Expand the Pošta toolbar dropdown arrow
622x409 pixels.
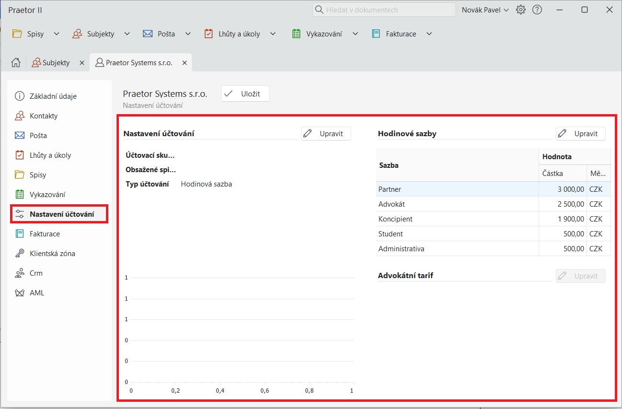click(x=188, y=34)
